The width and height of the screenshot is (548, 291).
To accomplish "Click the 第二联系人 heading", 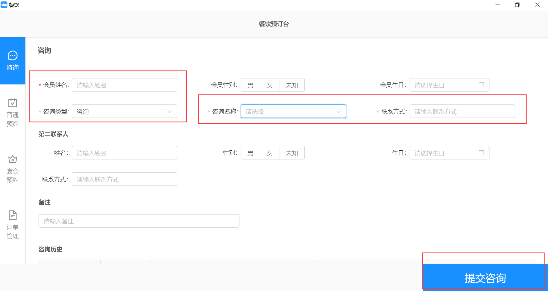I will click(x=53, y=134).
